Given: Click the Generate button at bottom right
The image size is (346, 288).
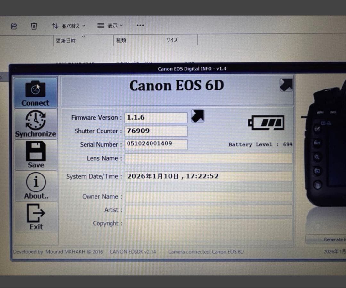Looking at the screenshot, I should pyautogui.click(x=326, y=239).
